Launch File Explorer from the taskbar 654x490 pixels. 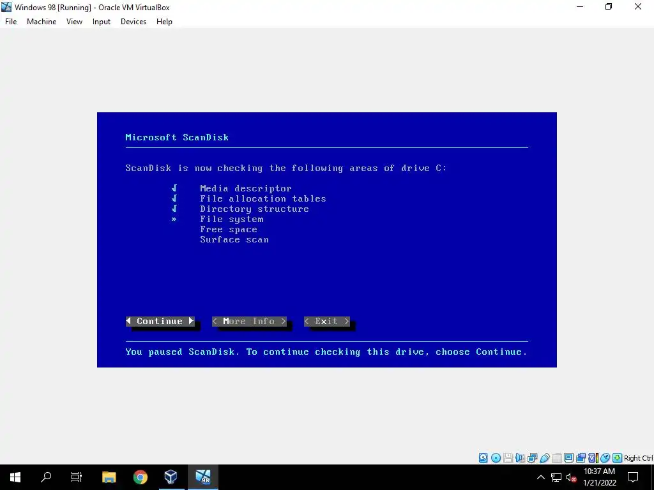pos(109,477)
